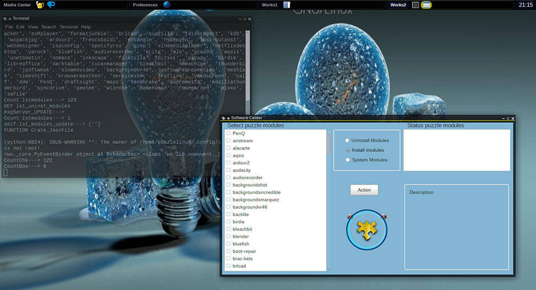Open the blue chat bubble panel icon
Viewport: 536px width, 290px height.
click(51, 5)
